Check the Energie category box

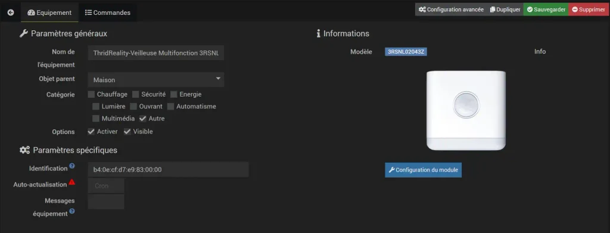[x=174, y=94]
